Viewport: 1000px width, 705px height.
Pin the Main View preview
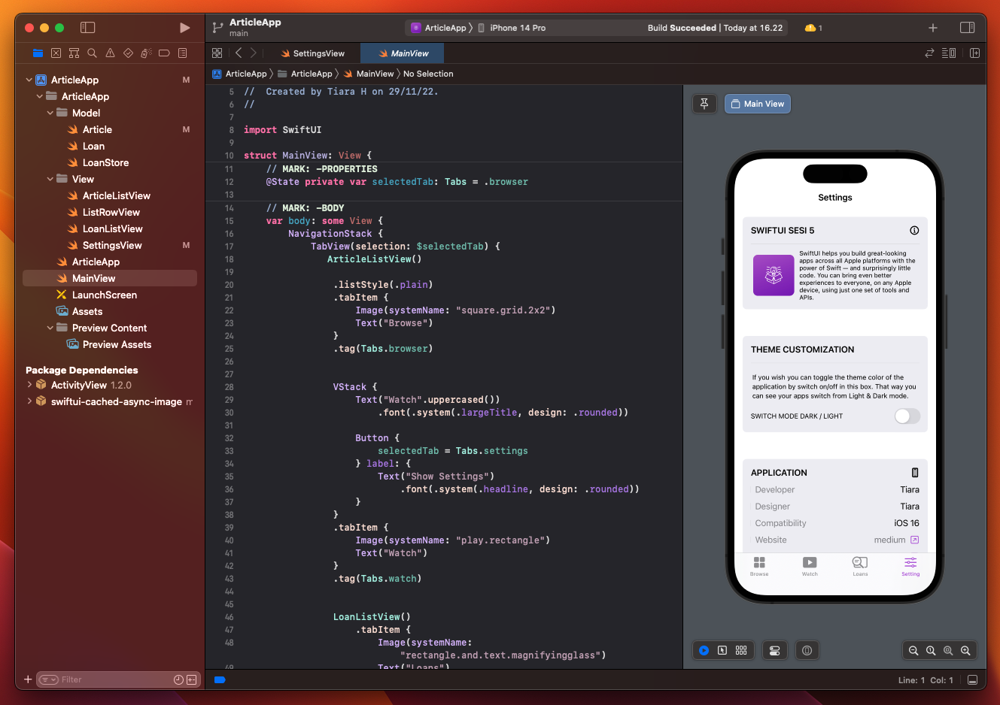coord(704,104)
